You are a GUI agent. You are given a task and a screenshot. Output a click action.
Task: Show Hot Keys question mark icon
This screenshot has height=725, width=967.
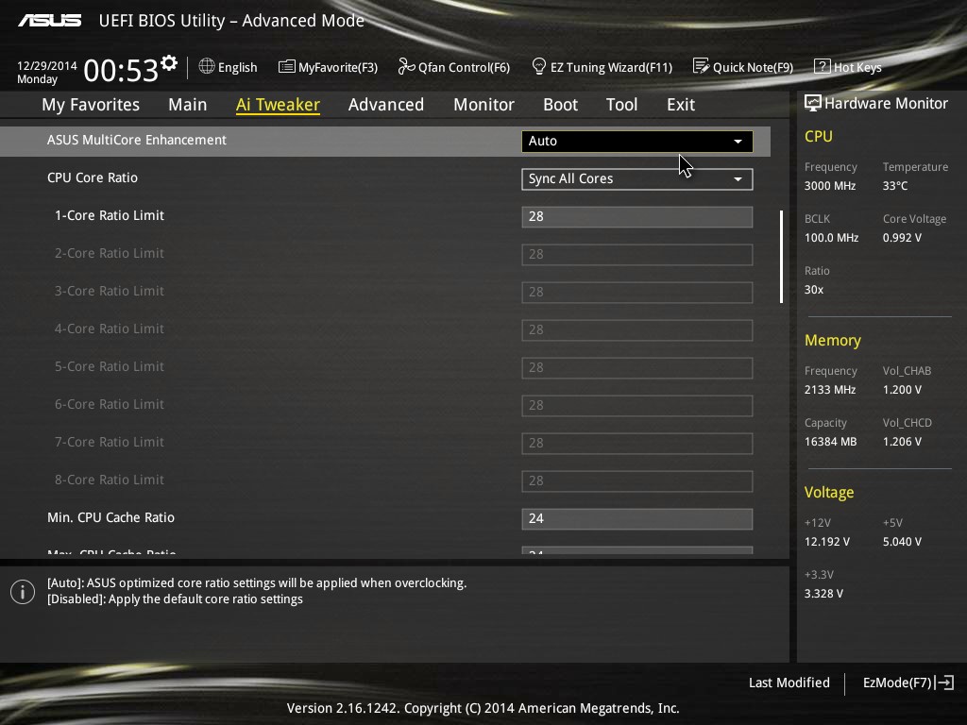tap(823, 66)
